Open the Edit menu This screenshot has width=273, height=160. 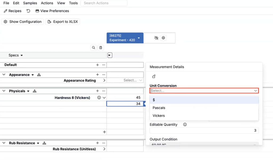16,3
